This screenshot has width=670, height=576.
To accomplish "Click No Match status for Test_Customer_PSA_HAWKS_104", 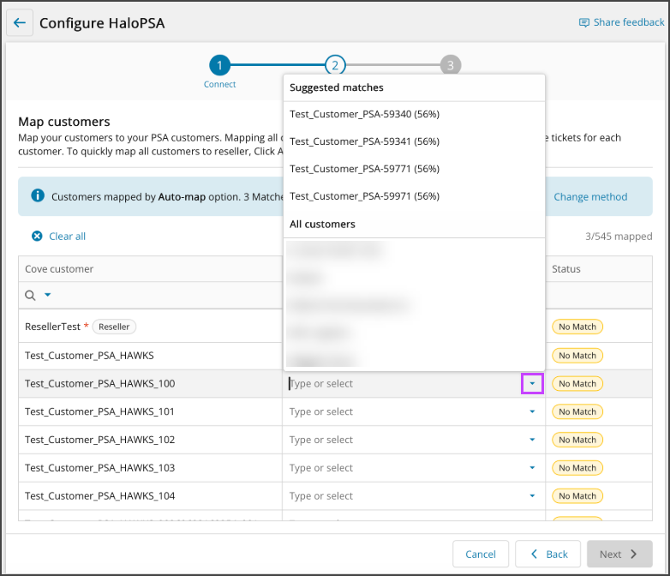I will 577,496.
